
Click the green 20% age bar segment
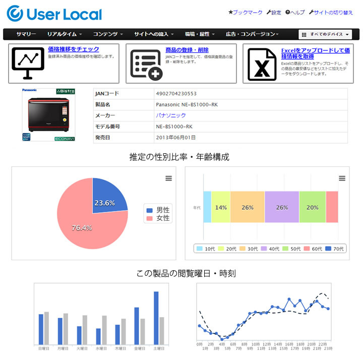point(313,207)
